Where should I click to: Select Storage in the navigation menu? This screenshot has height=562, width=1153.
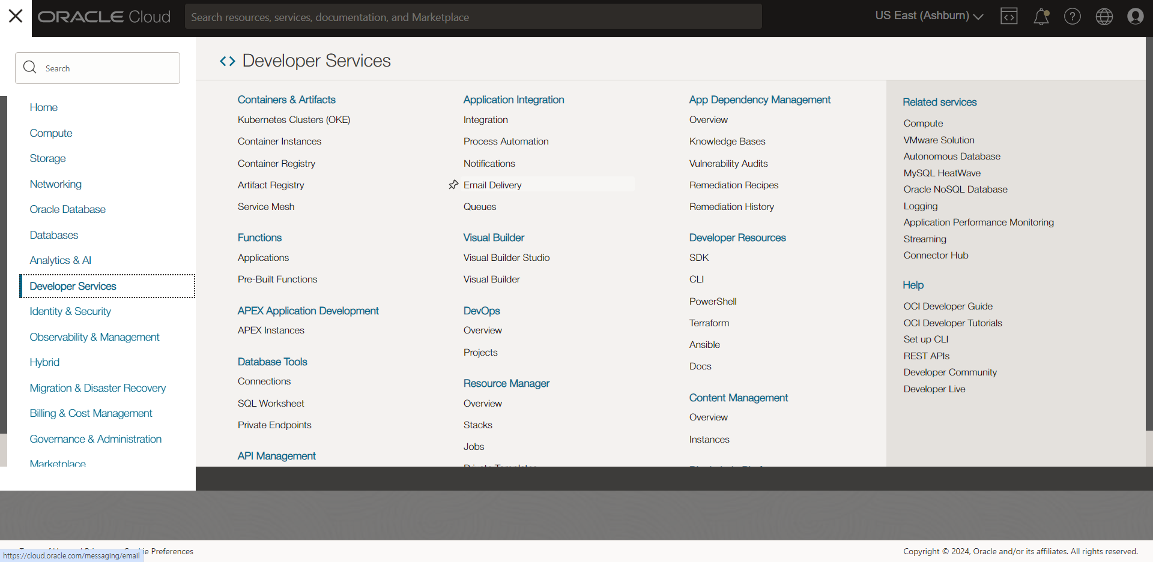48,158
